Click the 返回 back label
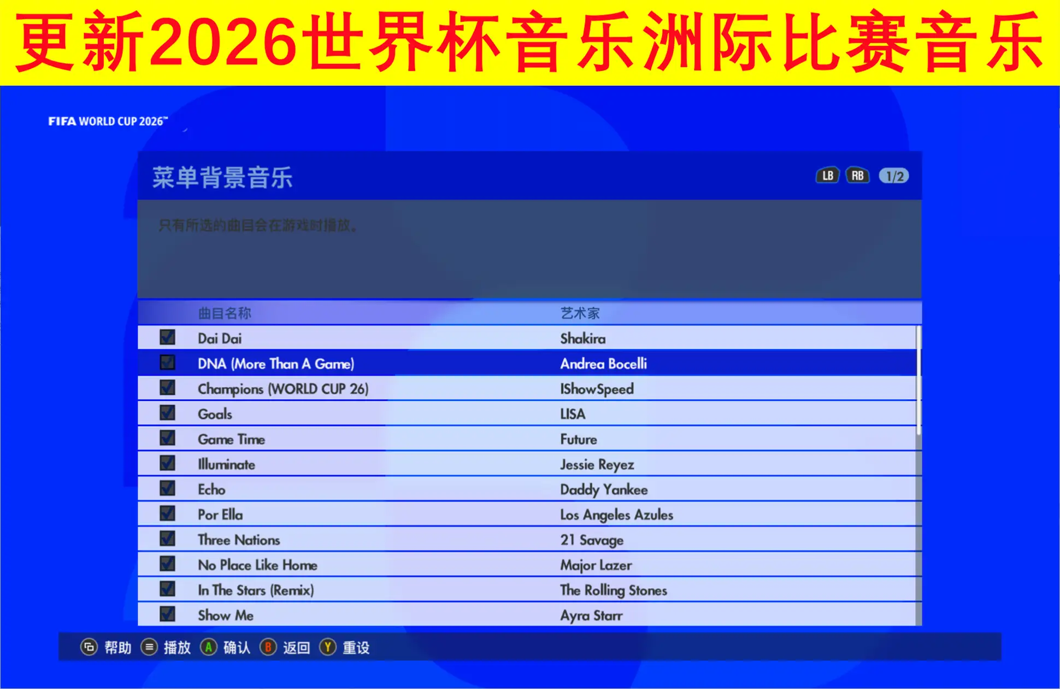Image resolution: width=1060 pixels, height=689 pixels. (297, 648)
